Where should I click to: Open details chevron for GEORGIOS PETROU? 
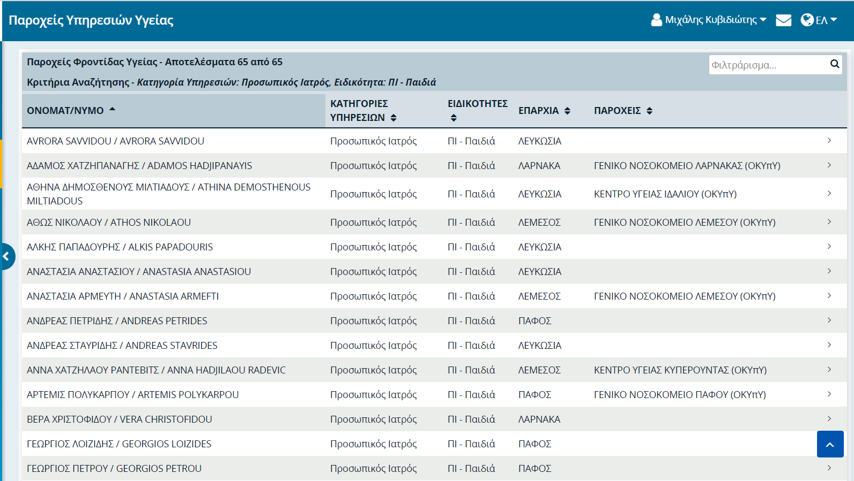(x=829, y=468)
